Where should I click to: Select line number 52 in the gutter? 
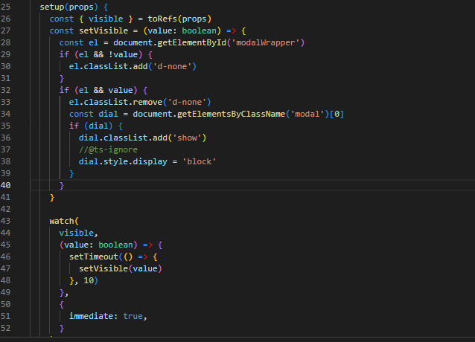(5, 328)
